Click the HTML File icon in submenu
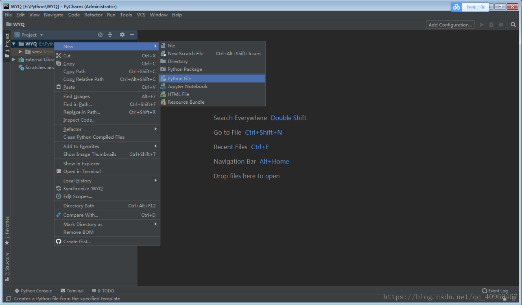The image size is (522, 305). (164, 94)
